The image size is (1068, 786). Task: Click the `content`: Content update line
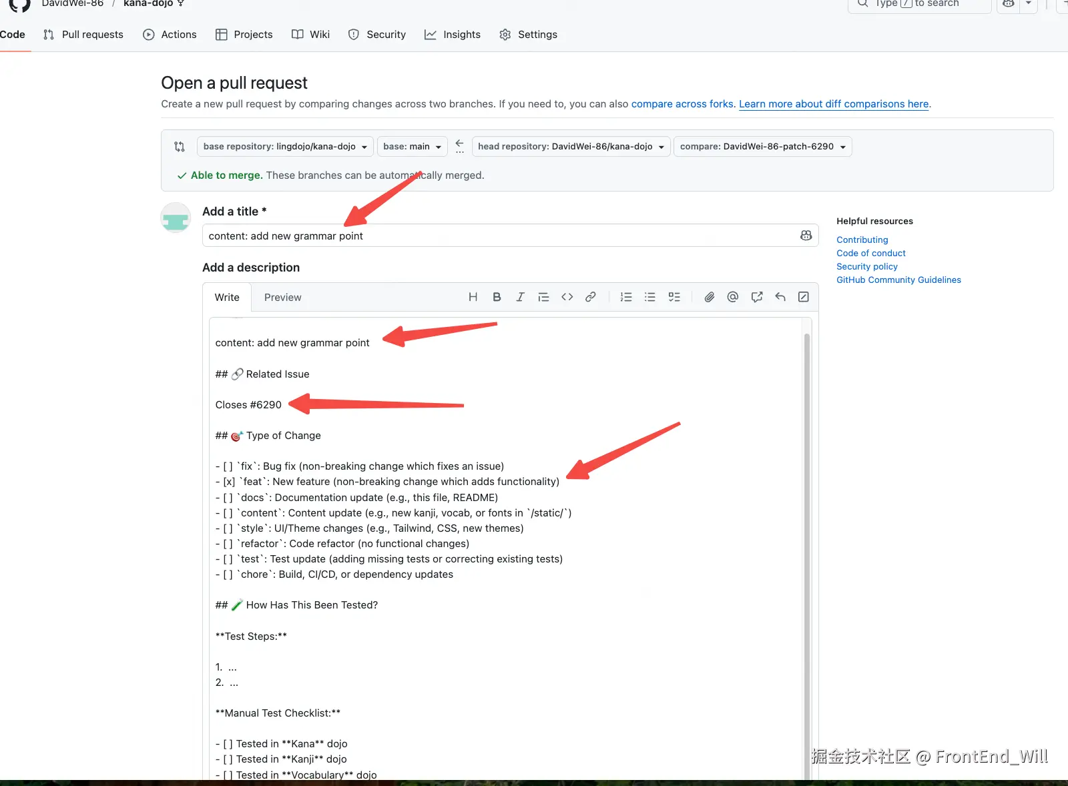click(x=393, y=513)
